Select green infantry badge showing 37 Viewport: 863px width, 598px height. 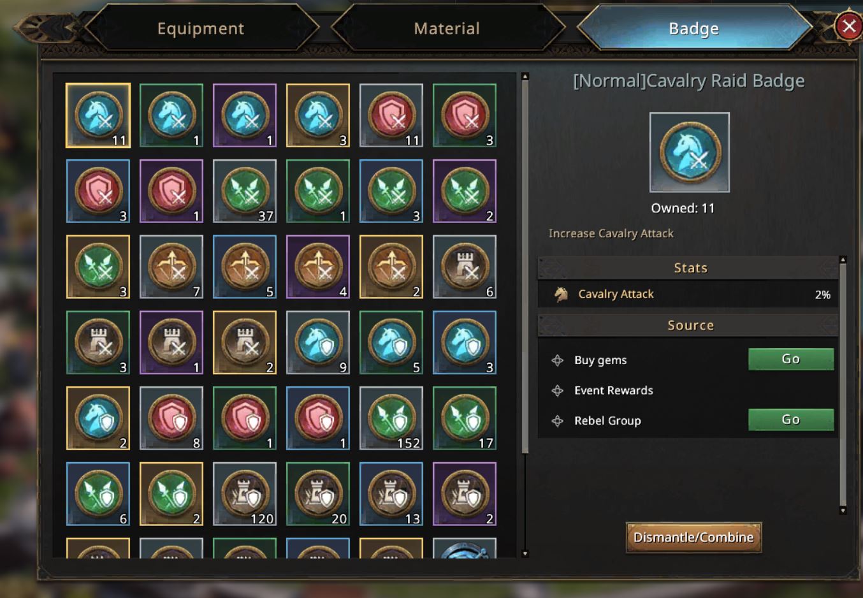(x=245, y=191)
